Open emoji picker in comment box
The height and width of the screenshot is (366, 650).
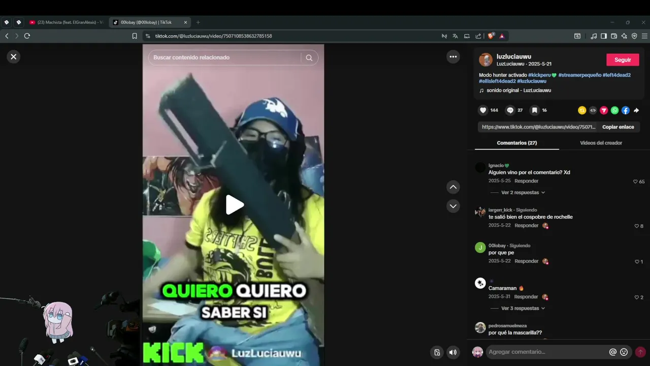coord(624,352)
